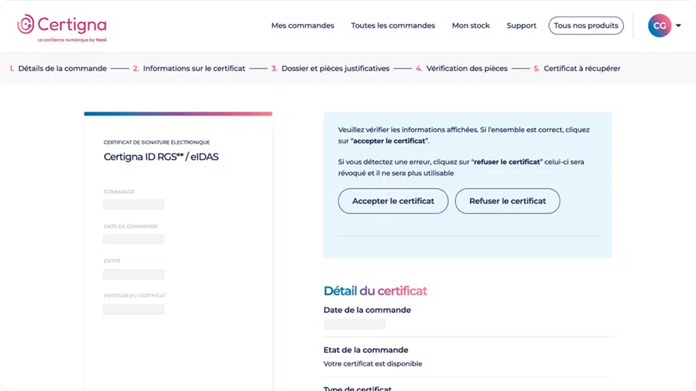The height and width of the screenshot is (391, 696).
Task: Open the CG user avatar
Action: (x=659, y=26)
